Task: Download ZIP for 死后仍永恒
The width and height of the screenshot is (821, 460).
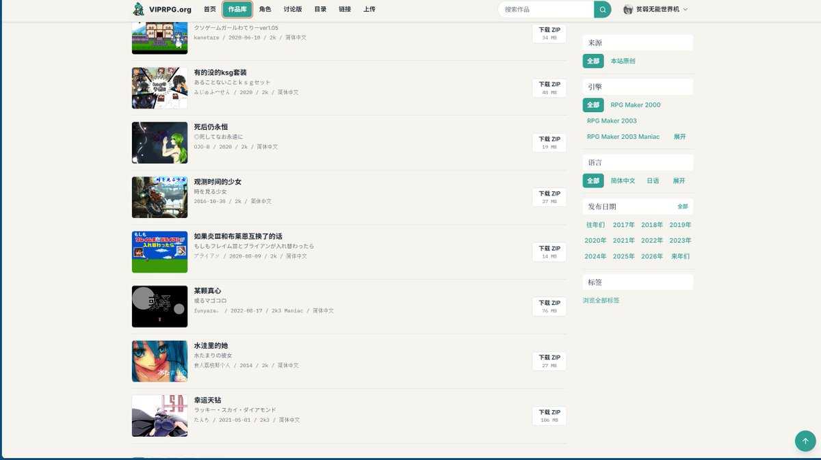Action: point(549,143)
